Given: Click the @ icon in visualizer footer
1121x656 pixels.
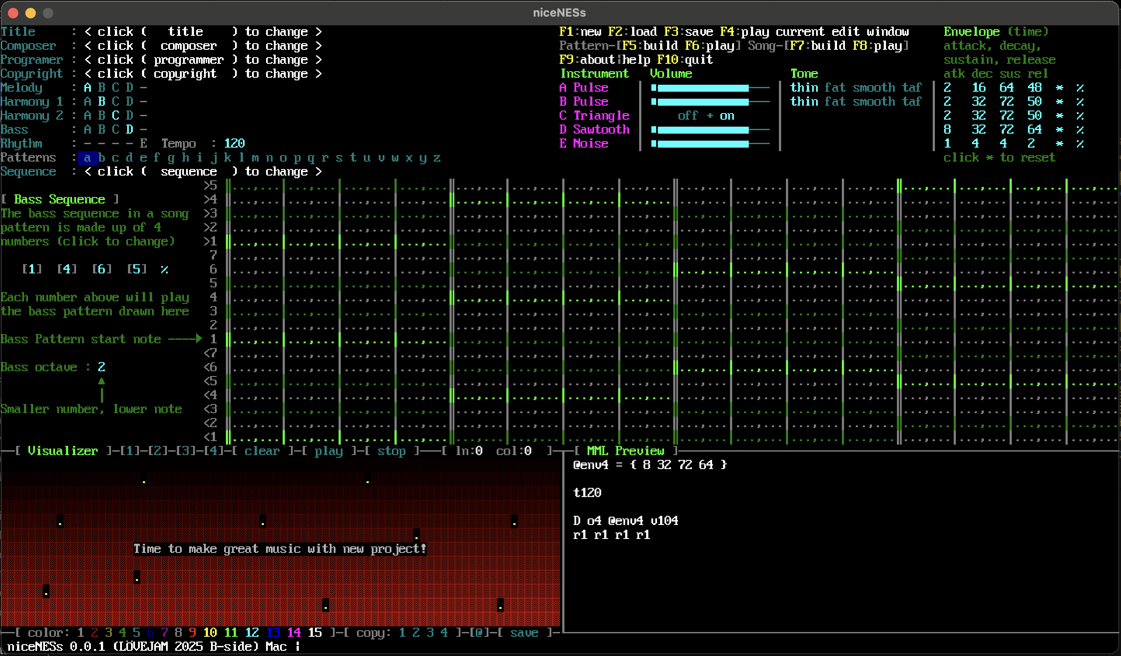Looking at the screenshot, I should point(479,632).
